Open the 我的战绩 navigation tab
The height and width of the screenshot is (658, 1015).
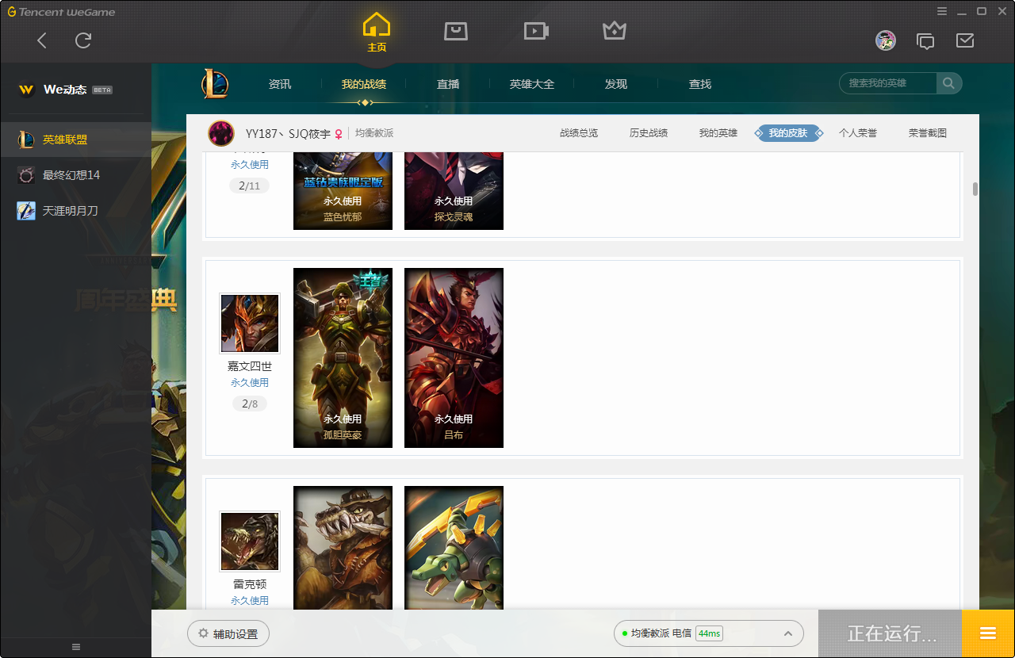tap(364, 84)
